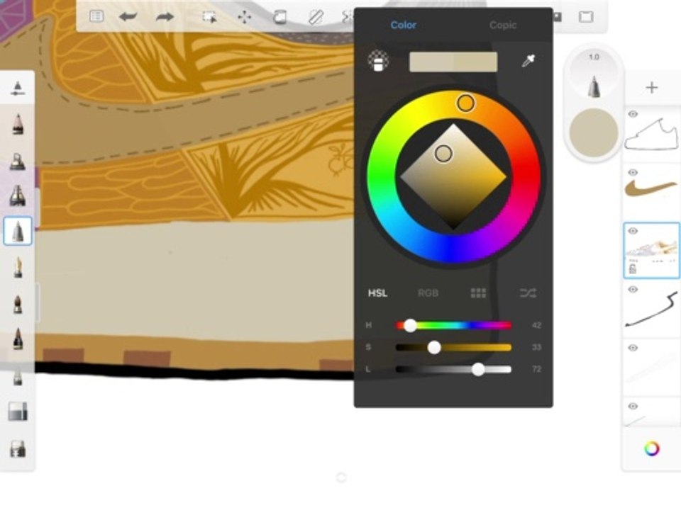This screenshot has height=510, width=681.
Task: Pick the gold-tipped brush pen
Action: click(x=18, y=267)
